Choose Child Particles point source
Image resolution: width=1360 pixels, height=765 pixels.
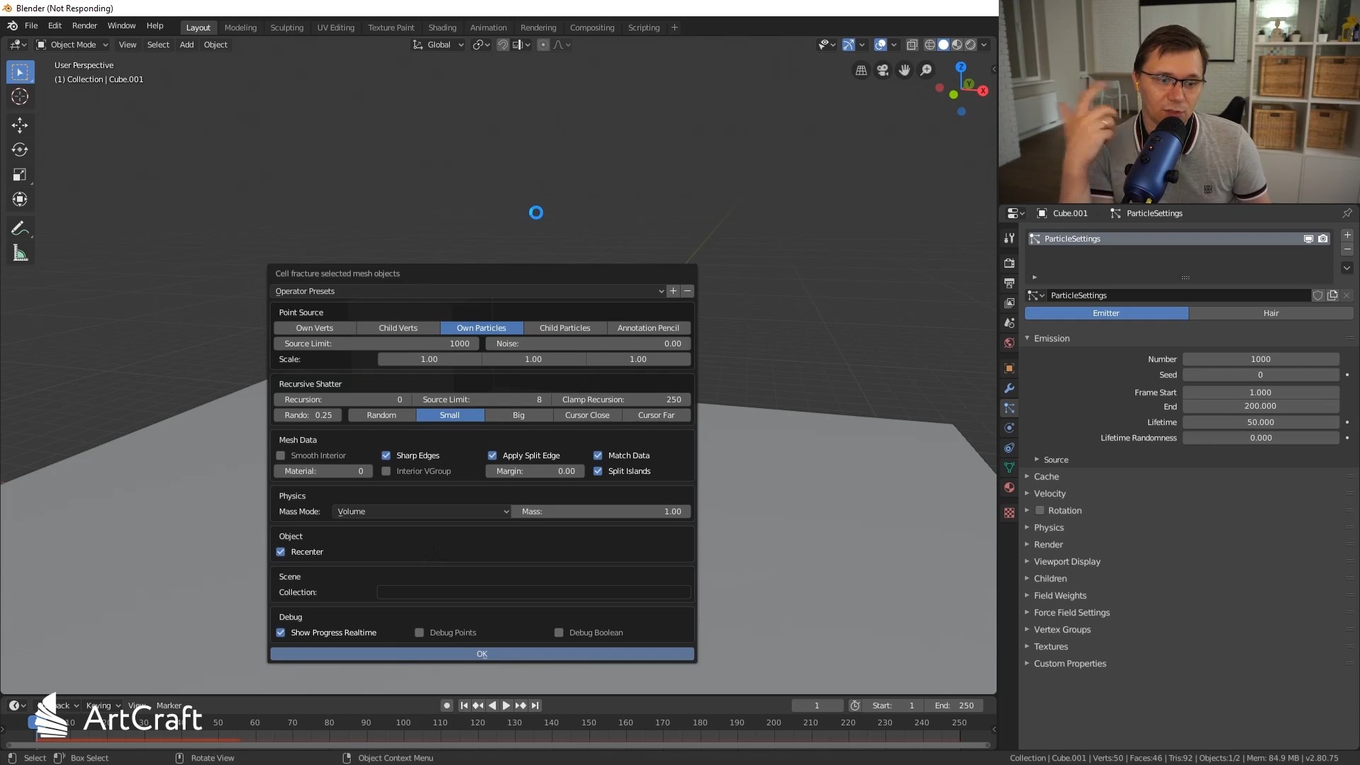tap(565, 328)
